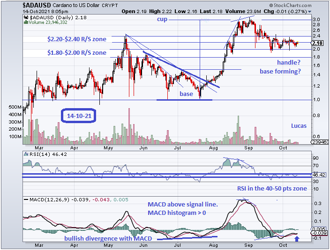Click the RSI 70 level label
Image resolution: width=330 pixels, height=250 pixels.
pos(315,166)
